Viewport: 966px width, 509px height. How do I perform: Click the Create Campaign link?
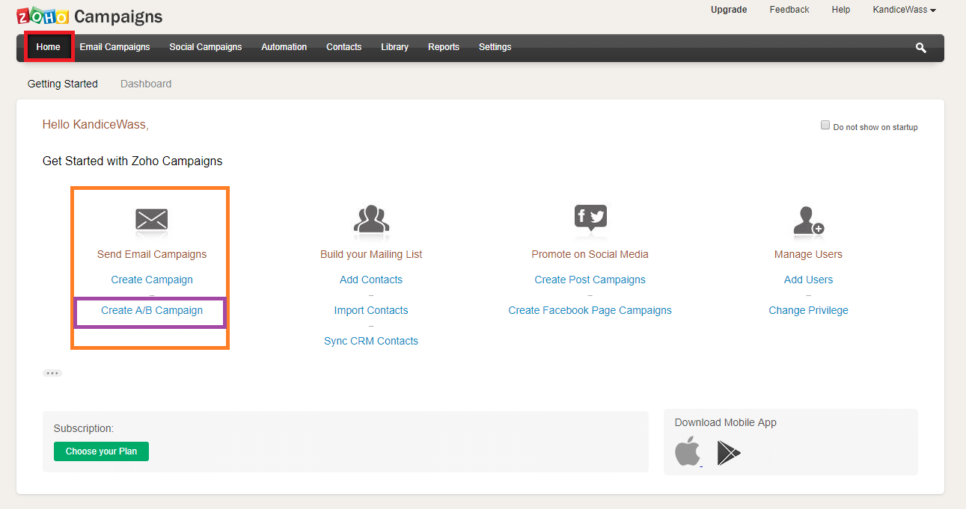tap(152, 280)
